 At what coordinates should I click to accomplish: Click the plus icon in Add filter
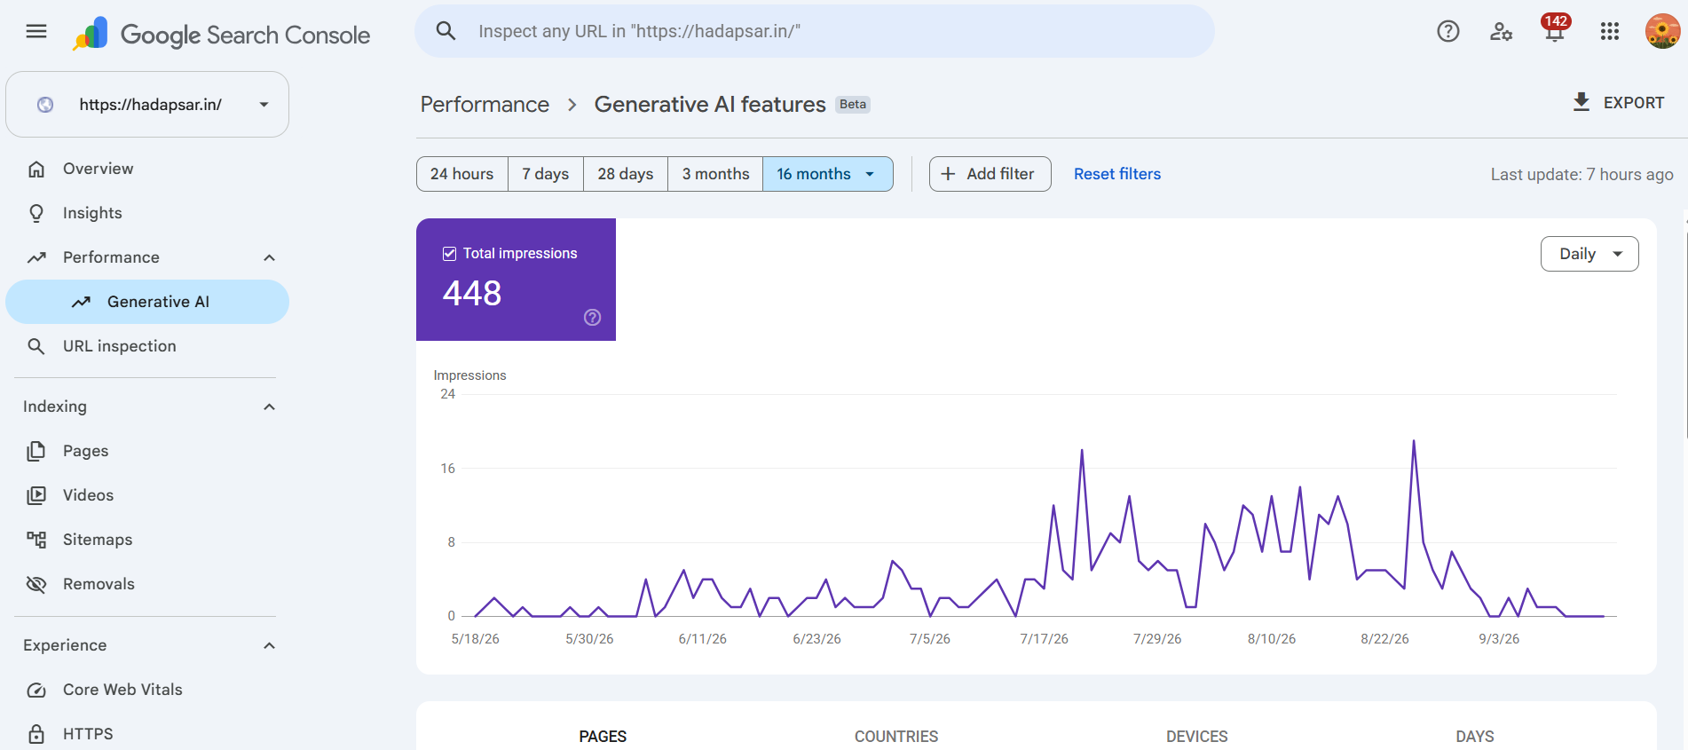tap(948, 174)
